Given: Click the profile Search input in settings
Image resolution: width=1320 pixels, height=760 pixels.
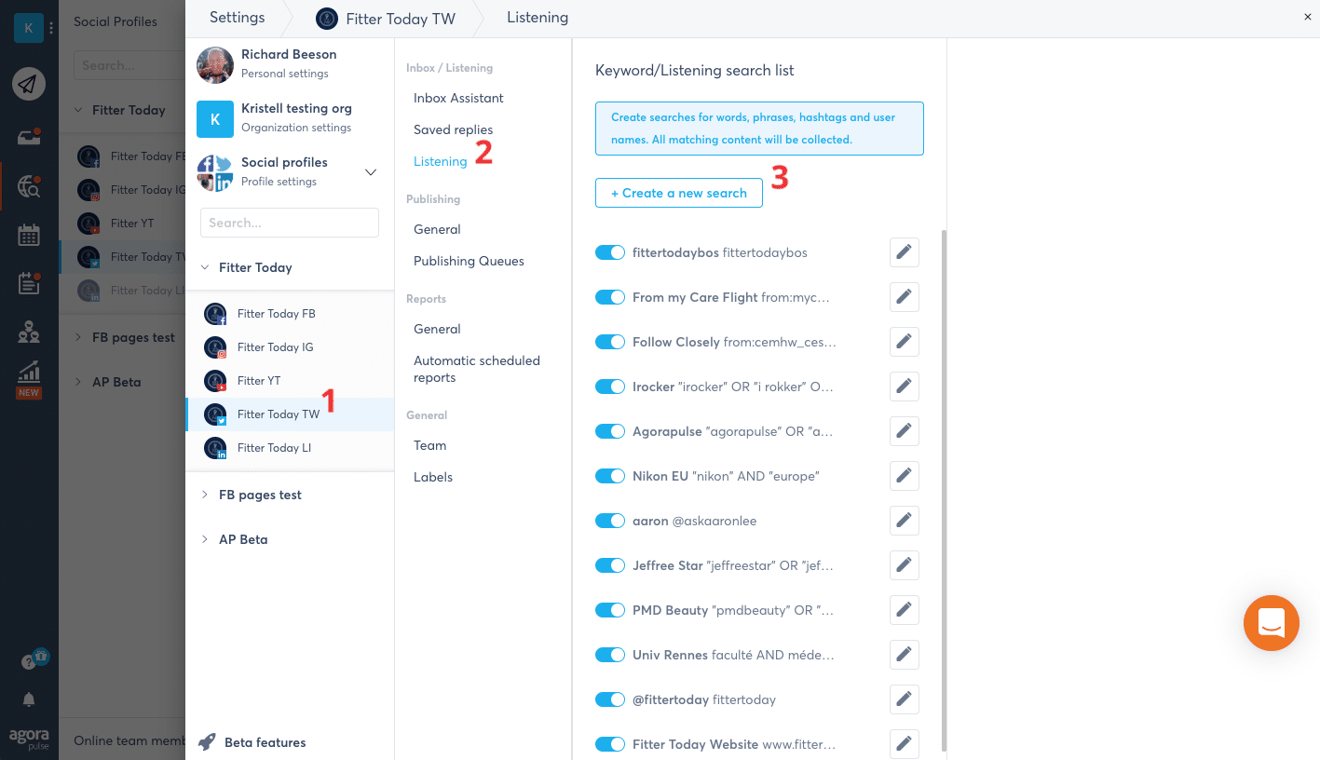Looking at the screenshot, I should pos(290,223).
